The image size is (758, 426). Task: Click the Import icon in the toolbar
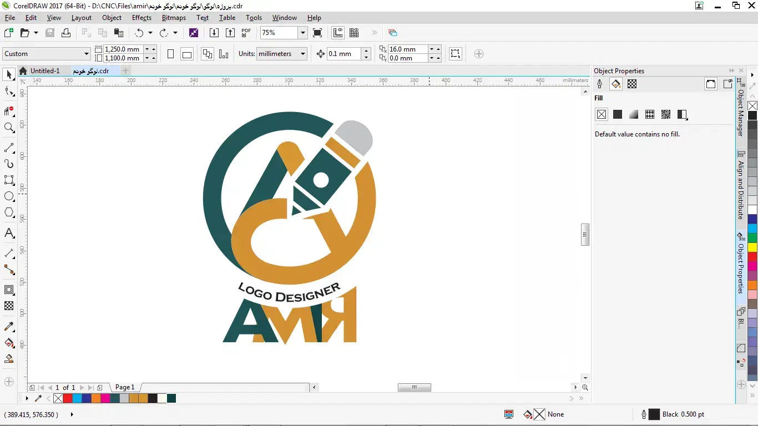tap(214, 33)
